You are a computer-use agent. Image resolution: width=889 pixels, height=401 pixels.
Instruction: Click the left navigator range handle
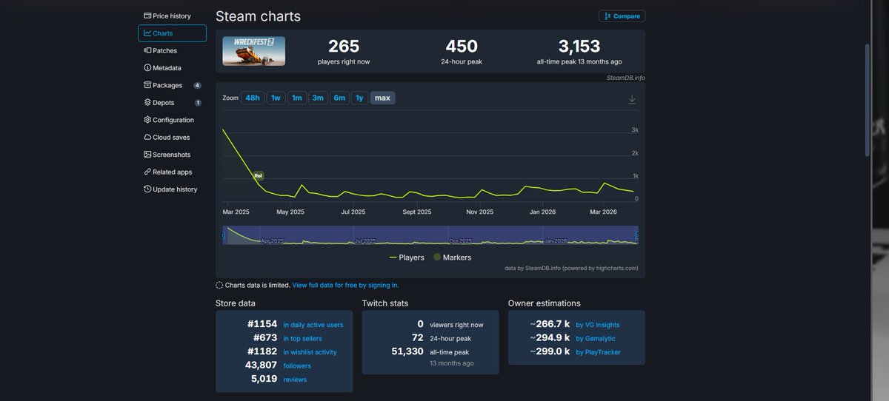(x=224, y=237)
